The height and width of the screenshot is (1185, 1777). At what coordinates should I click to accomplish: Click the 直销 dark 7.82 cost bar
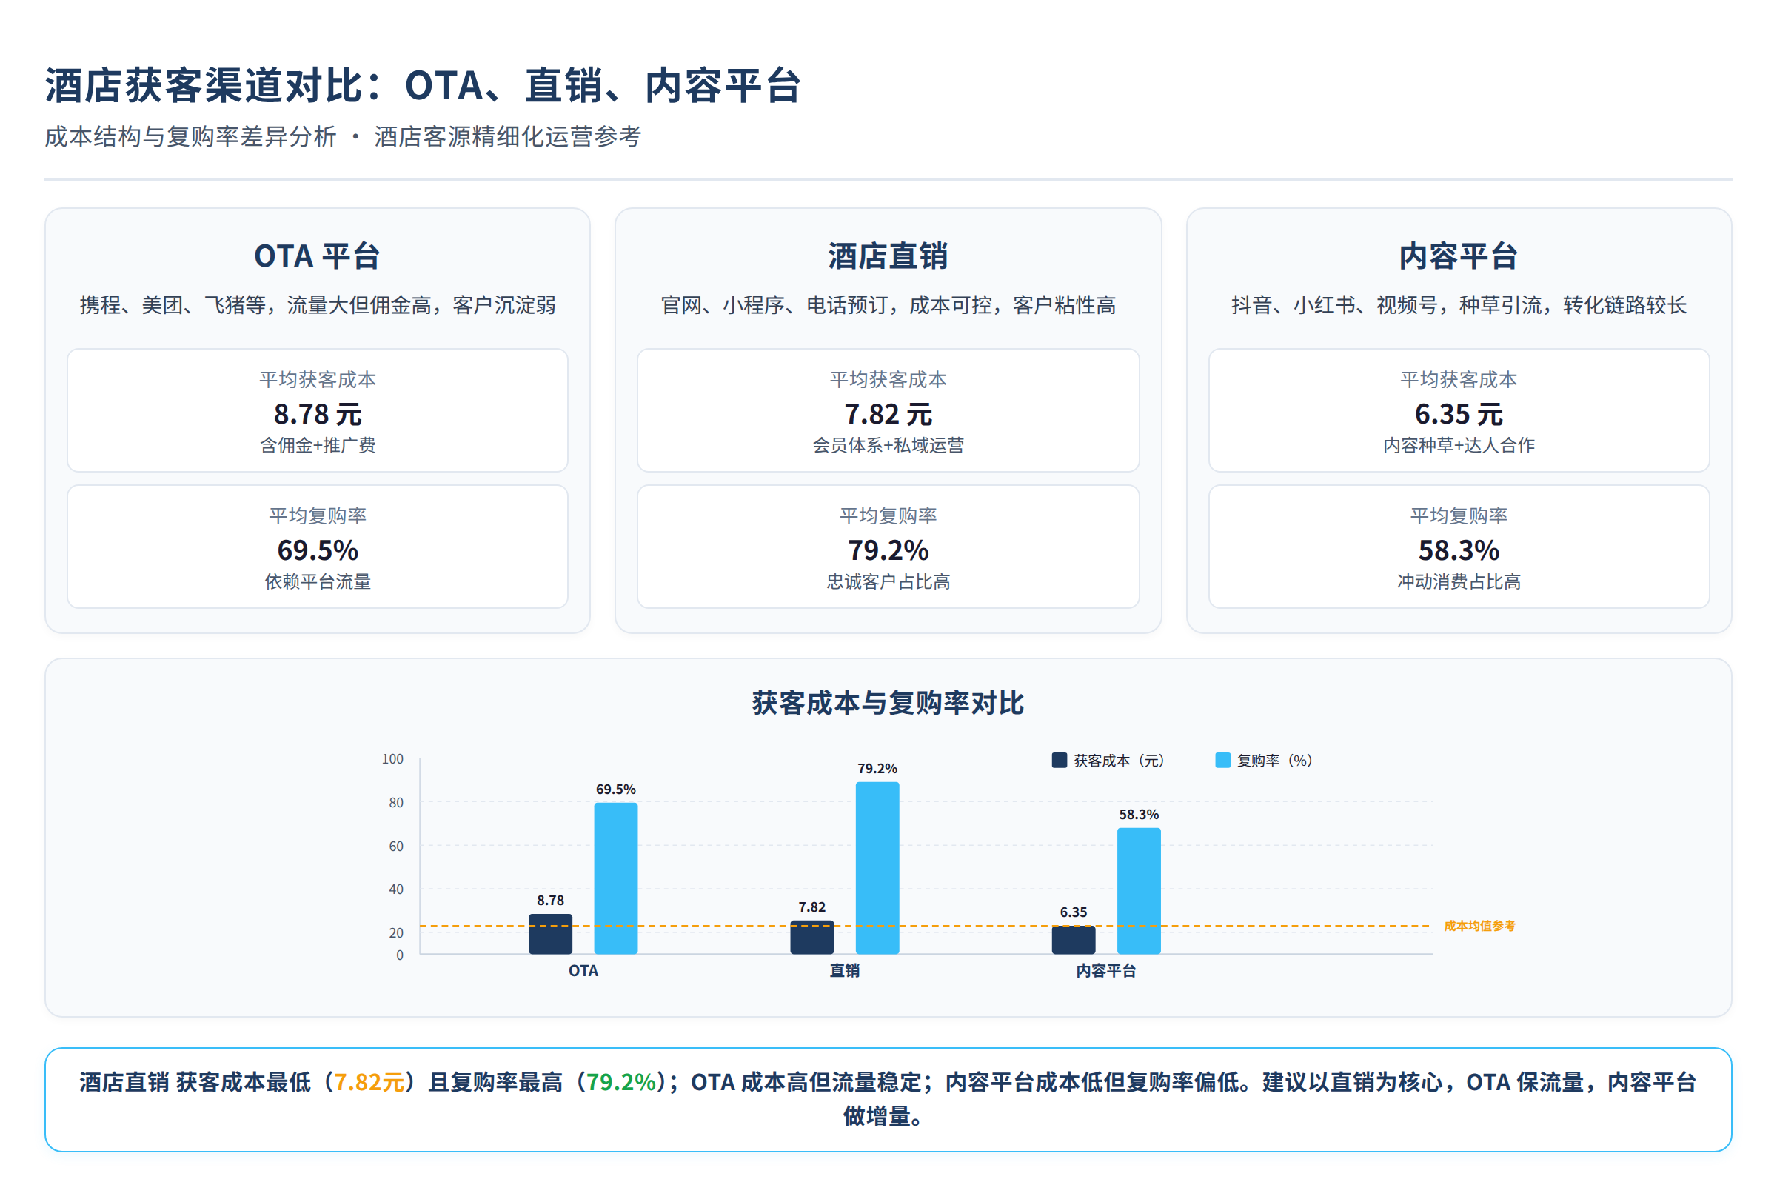tap(811, 937)
